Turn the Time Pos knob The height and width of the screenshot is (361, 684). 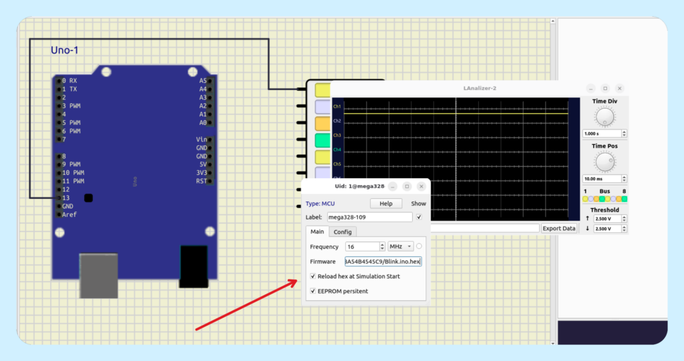[605, 161]
